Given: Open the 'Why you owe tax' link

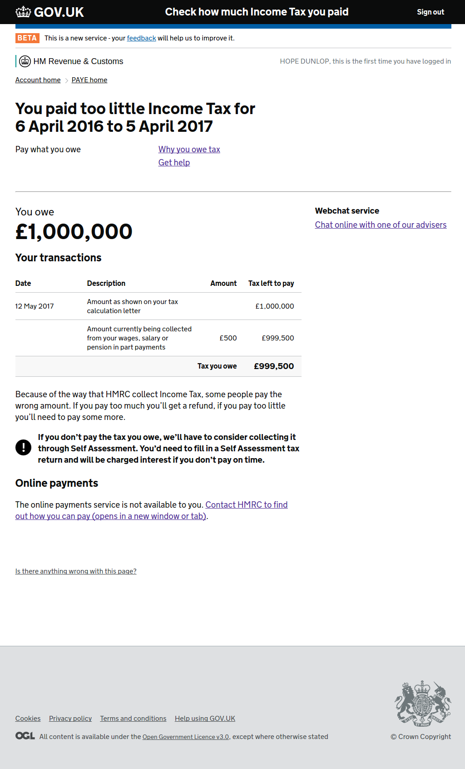Looking at the screenshot, I should 189,150.
